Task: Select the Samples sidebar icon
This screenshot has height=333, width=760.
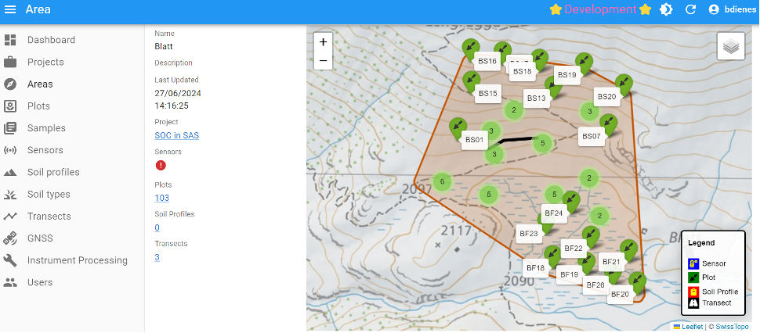Action: tap(11, 128)
